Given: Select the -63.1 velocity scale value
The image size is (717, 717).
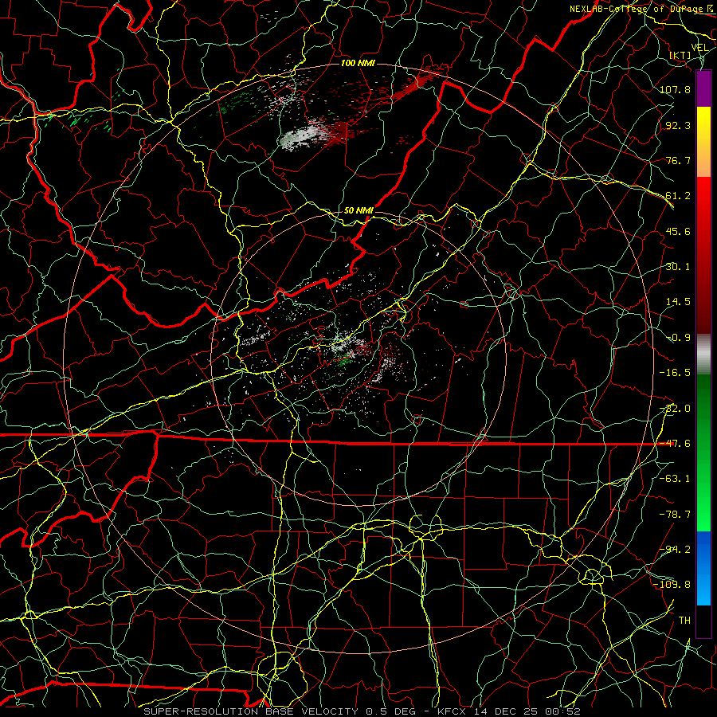Looking at the screenshot, I should pyautogui.click(x=675, y=478).
